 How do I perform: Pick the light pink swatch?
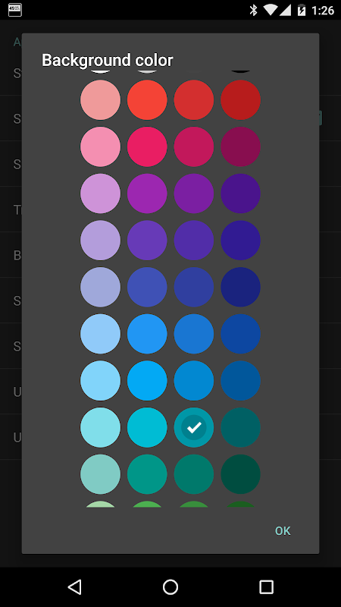(101, 146)
